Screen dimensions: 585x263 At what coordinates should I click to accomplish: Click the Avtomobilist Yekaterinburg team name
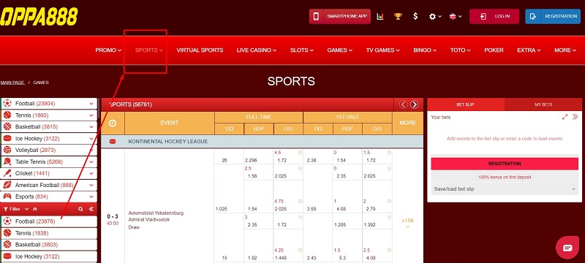(156, 213)
